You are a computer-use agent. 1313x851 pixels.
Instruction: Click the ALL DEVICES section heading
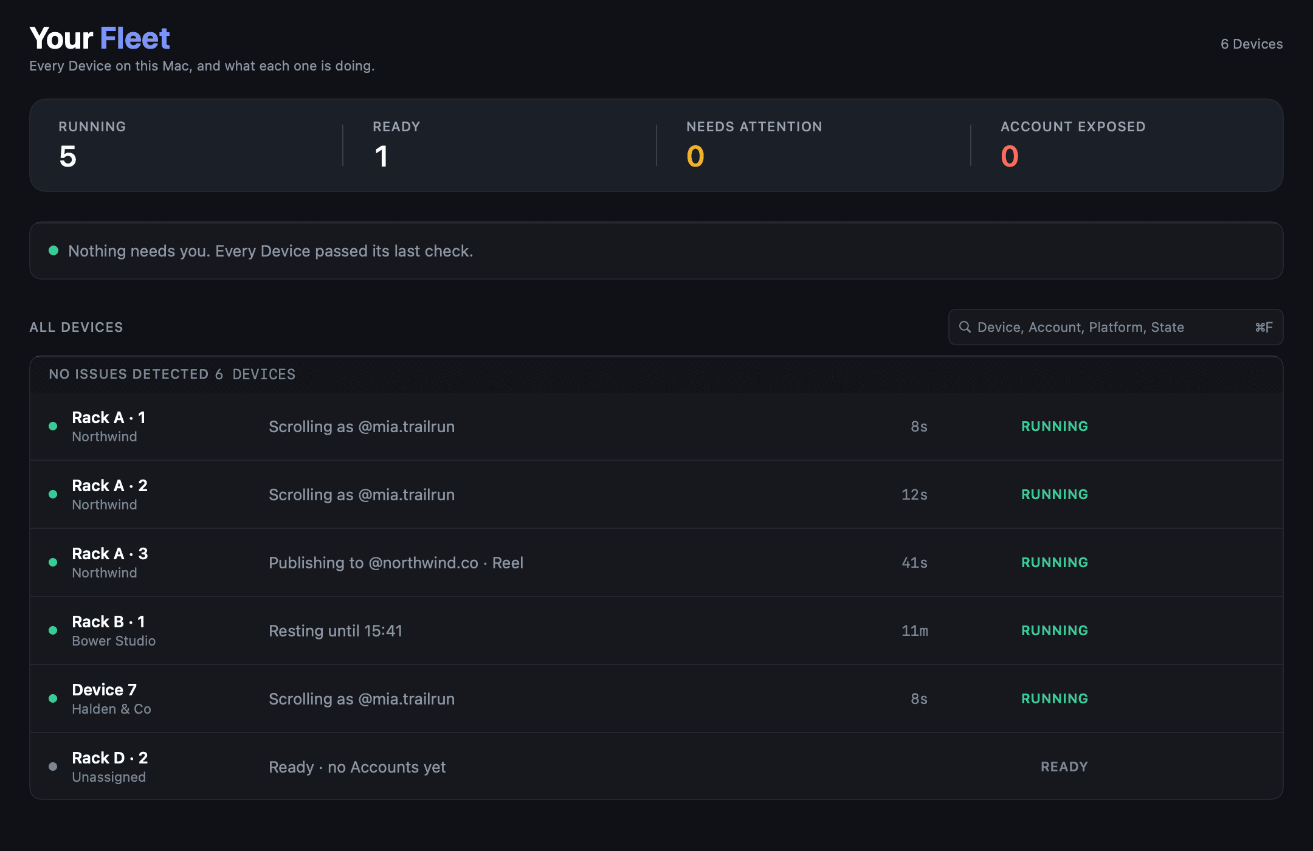point(76,327)
